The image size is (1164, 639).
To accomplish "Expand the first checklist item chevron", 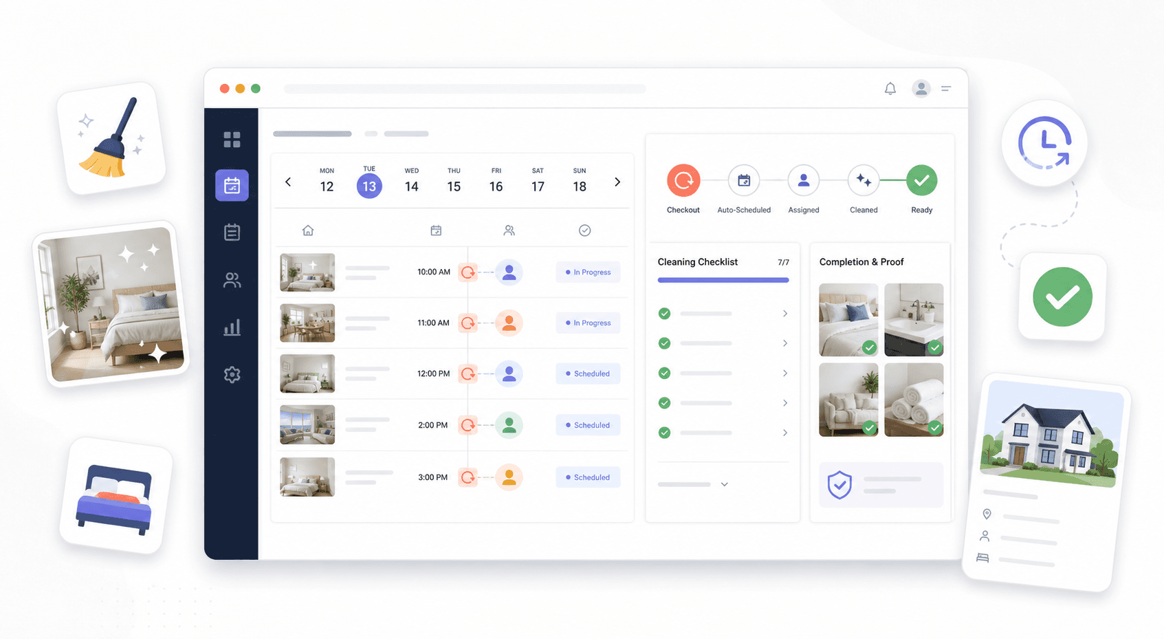I will pos(784,314).
